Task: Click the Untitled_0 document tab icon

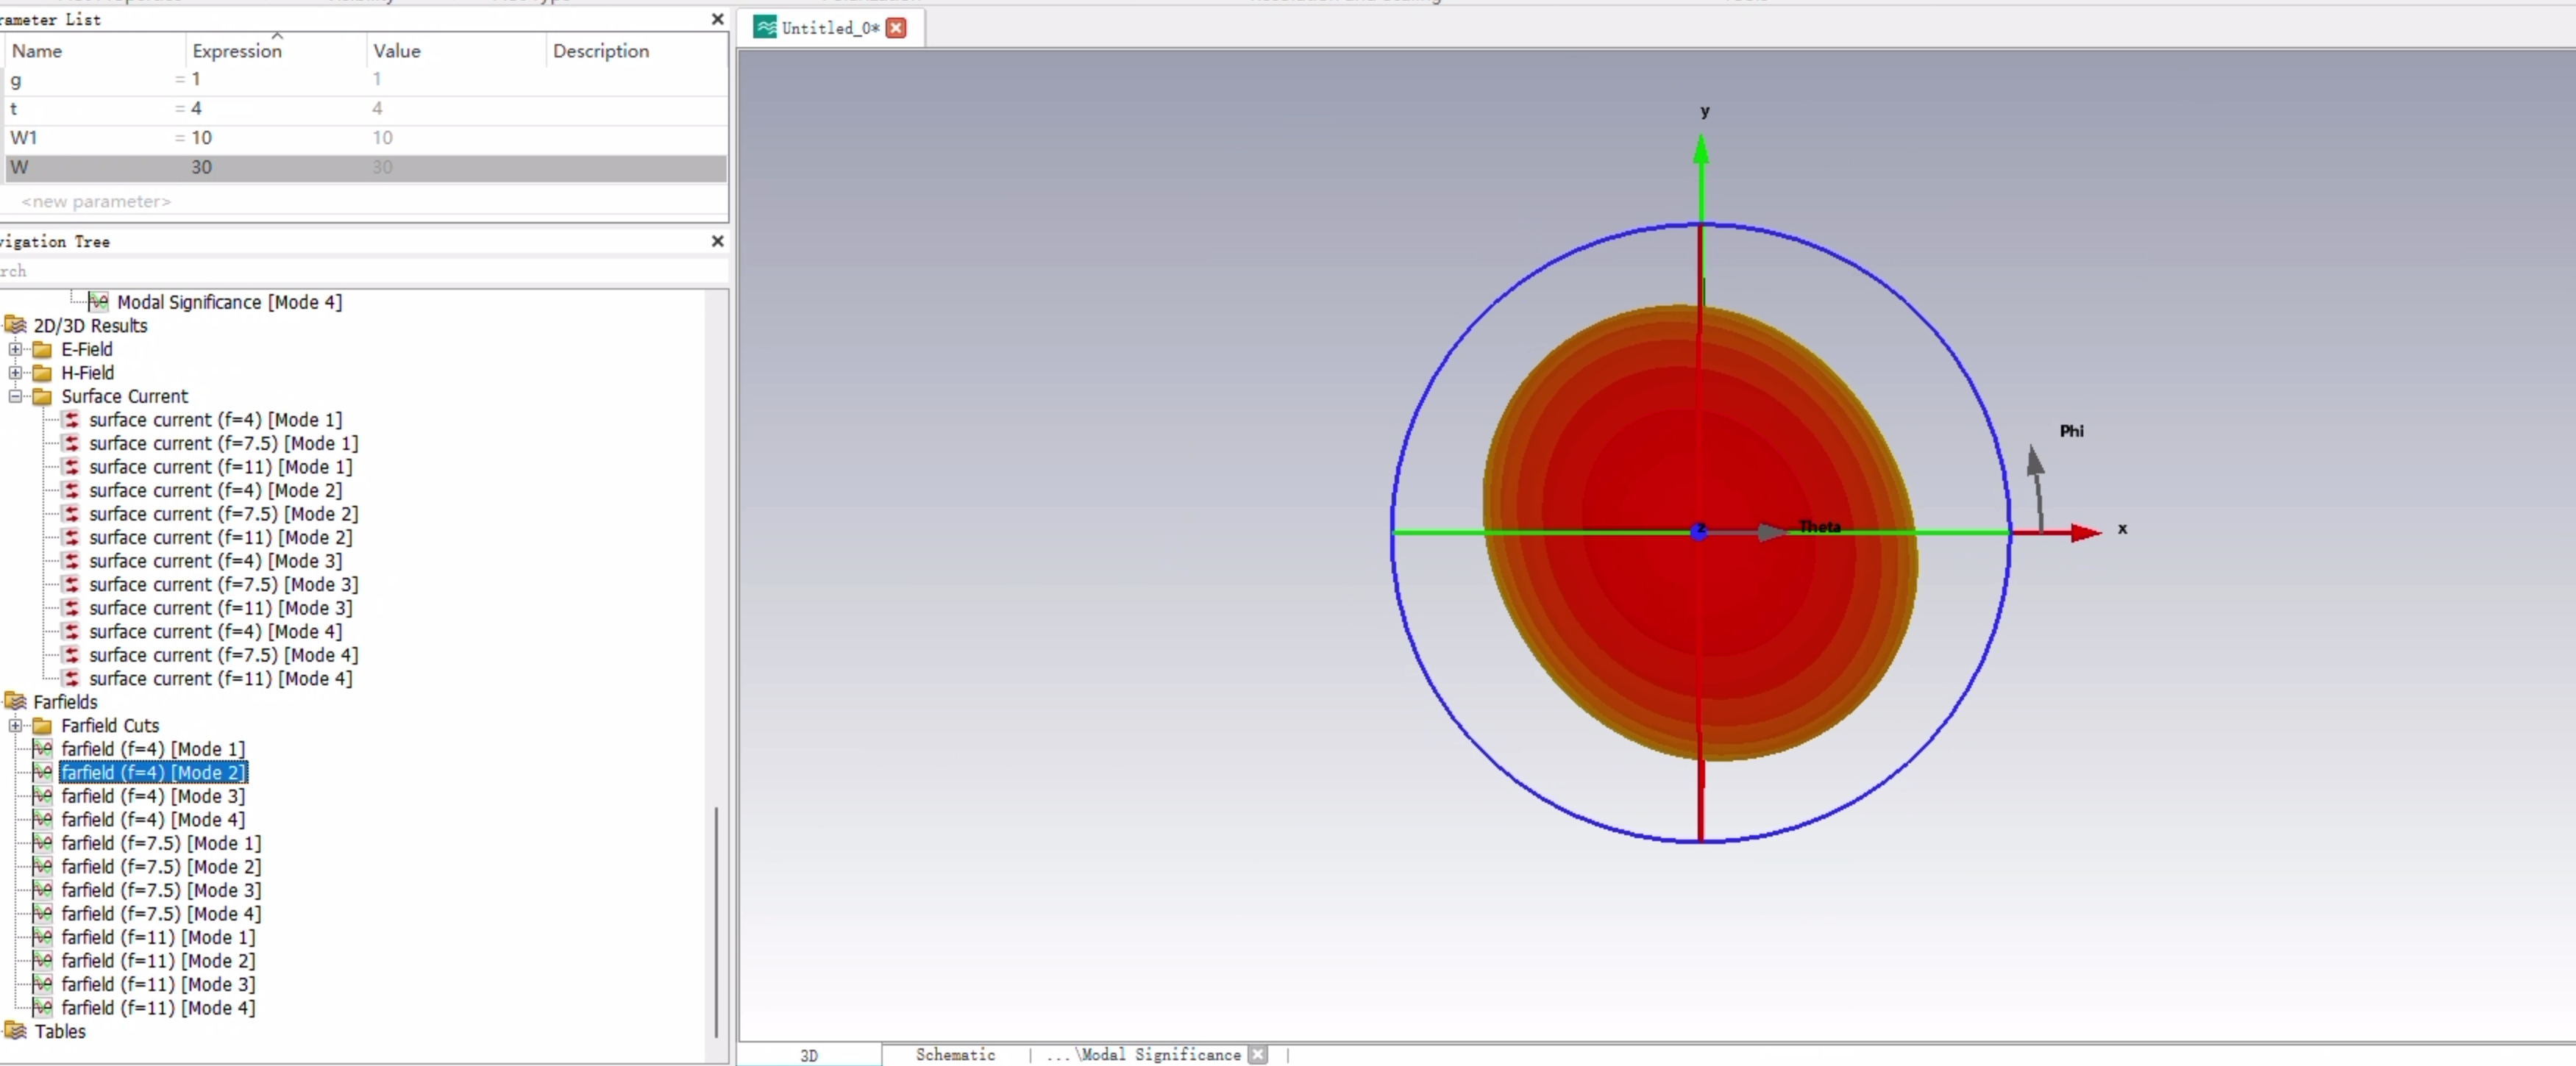Action: pos(765,28)
